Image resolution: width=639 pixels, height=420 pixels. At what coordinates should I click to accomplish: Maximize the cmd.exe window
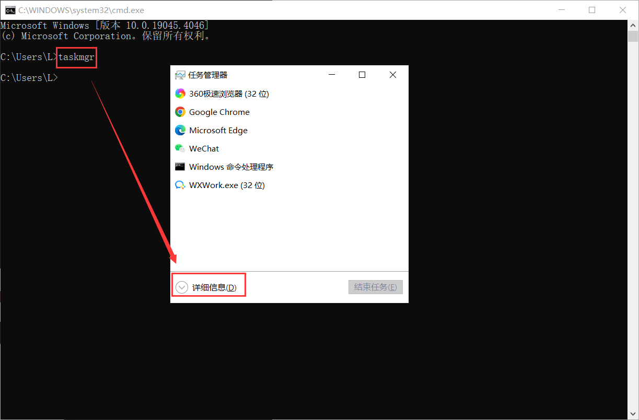point(592,10)
